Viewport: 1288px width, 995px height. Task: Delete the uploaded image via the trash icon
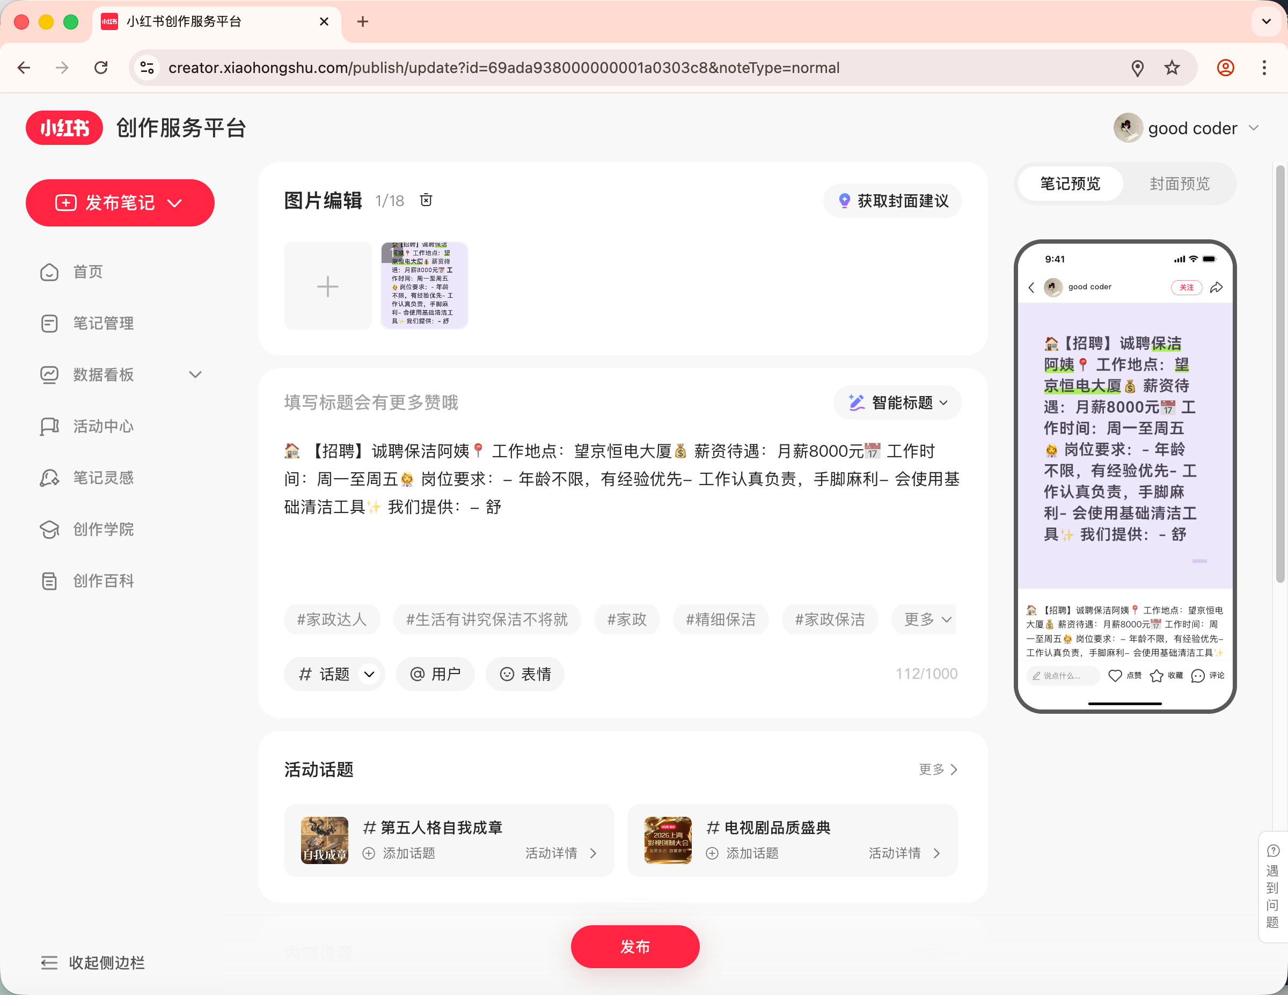point(426,201)
